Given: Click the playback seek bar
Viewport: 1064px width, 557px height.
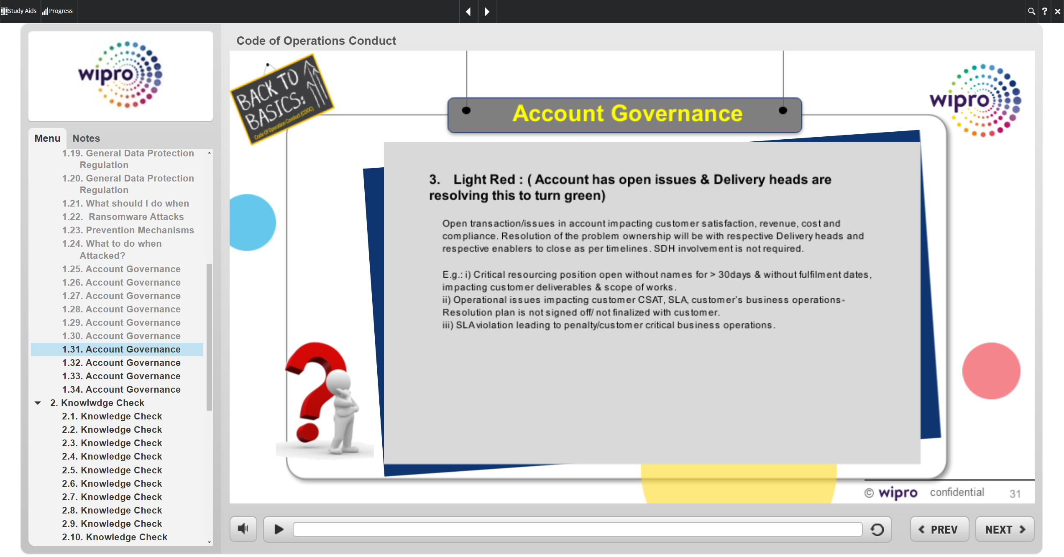Looking at the screenshot, I should tap(577, 529).
